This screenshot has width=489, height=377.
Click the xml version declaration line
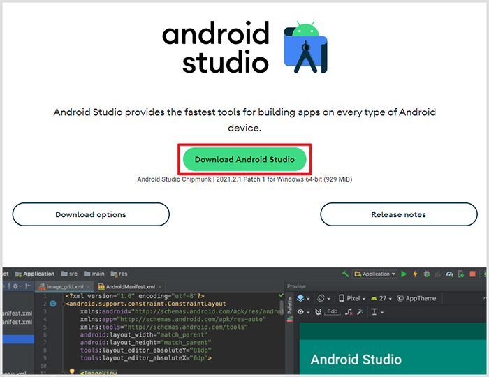tap(135, 296)
